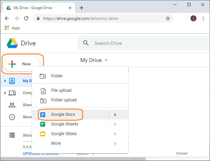This screenshot has width=210, height=161.
Task: Click the address bar URL
Action: [80, 18]
